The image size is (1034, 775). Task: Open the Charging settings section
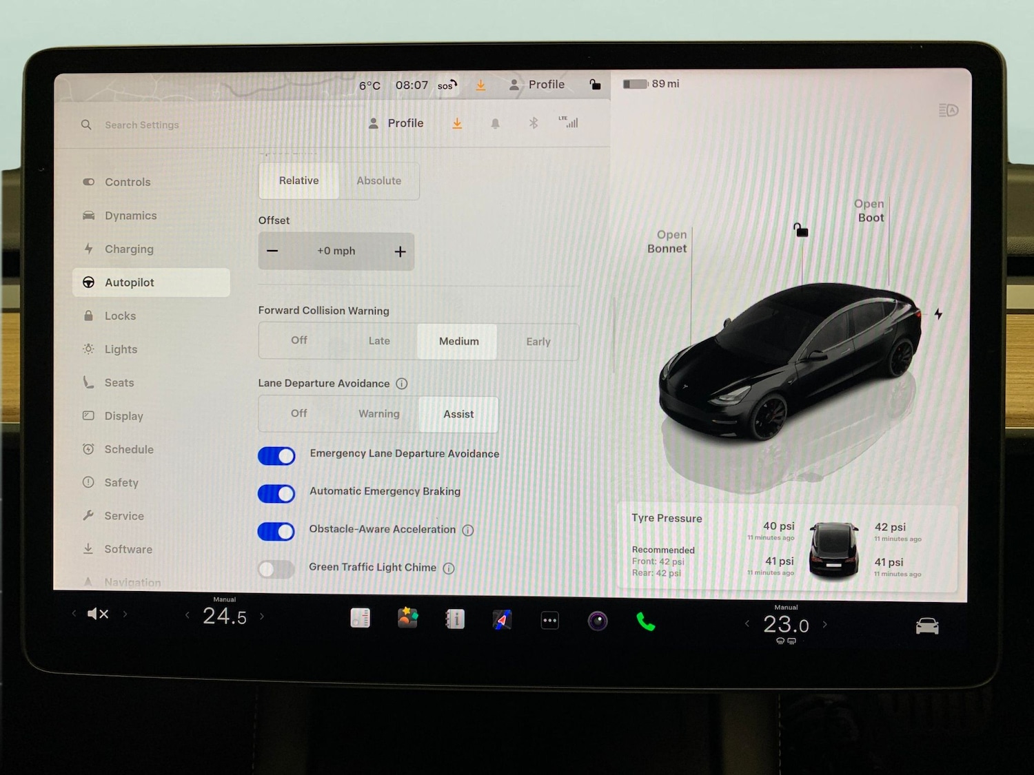coord(129,249)
